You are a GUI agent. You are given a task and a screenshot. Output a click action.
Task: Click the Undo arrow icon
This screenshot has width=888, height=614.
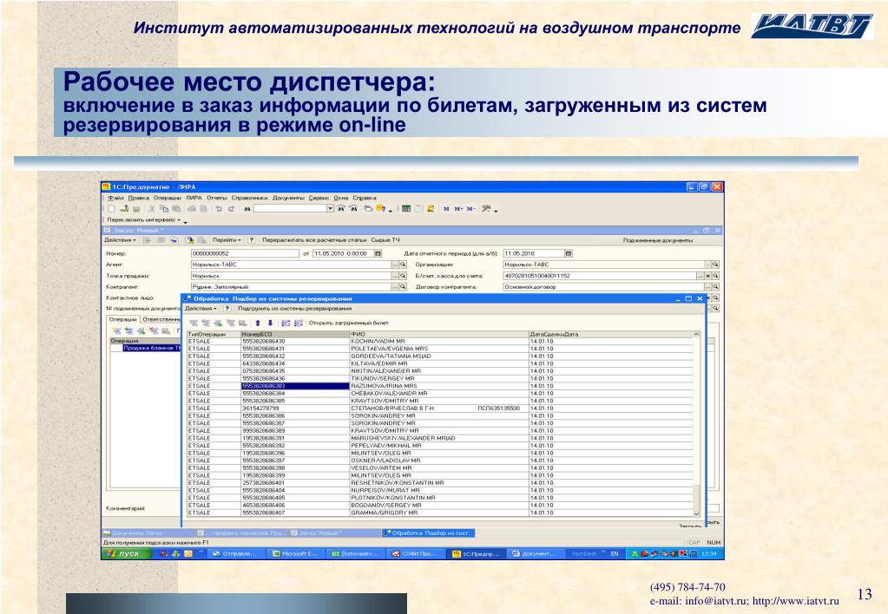coord(219,209)
